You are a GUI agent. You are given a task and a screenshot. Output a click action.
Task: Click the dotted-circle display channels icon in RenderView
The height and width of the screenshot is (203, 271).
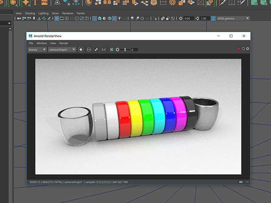pyautogui.click(x=81, y=50)
